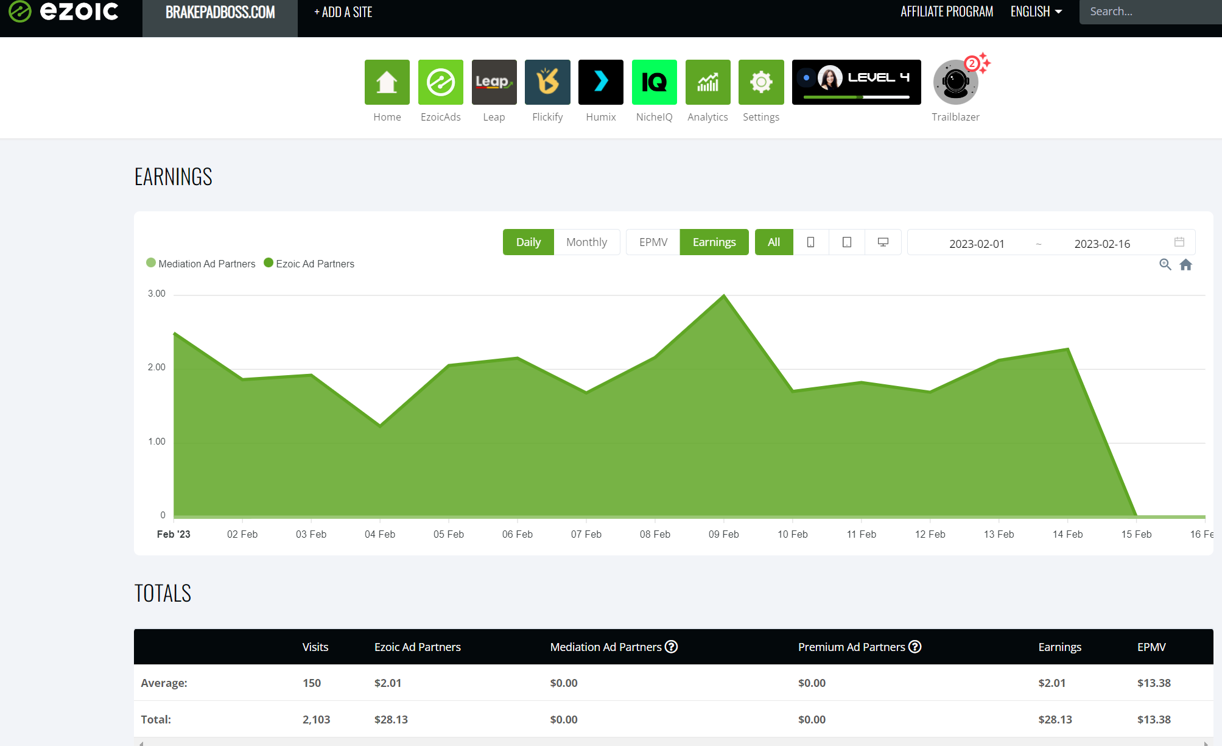This screenshot has width=1222, height=746.
Task: Open the Trailblazer astronaut icon
Action: tap(955, 82)
